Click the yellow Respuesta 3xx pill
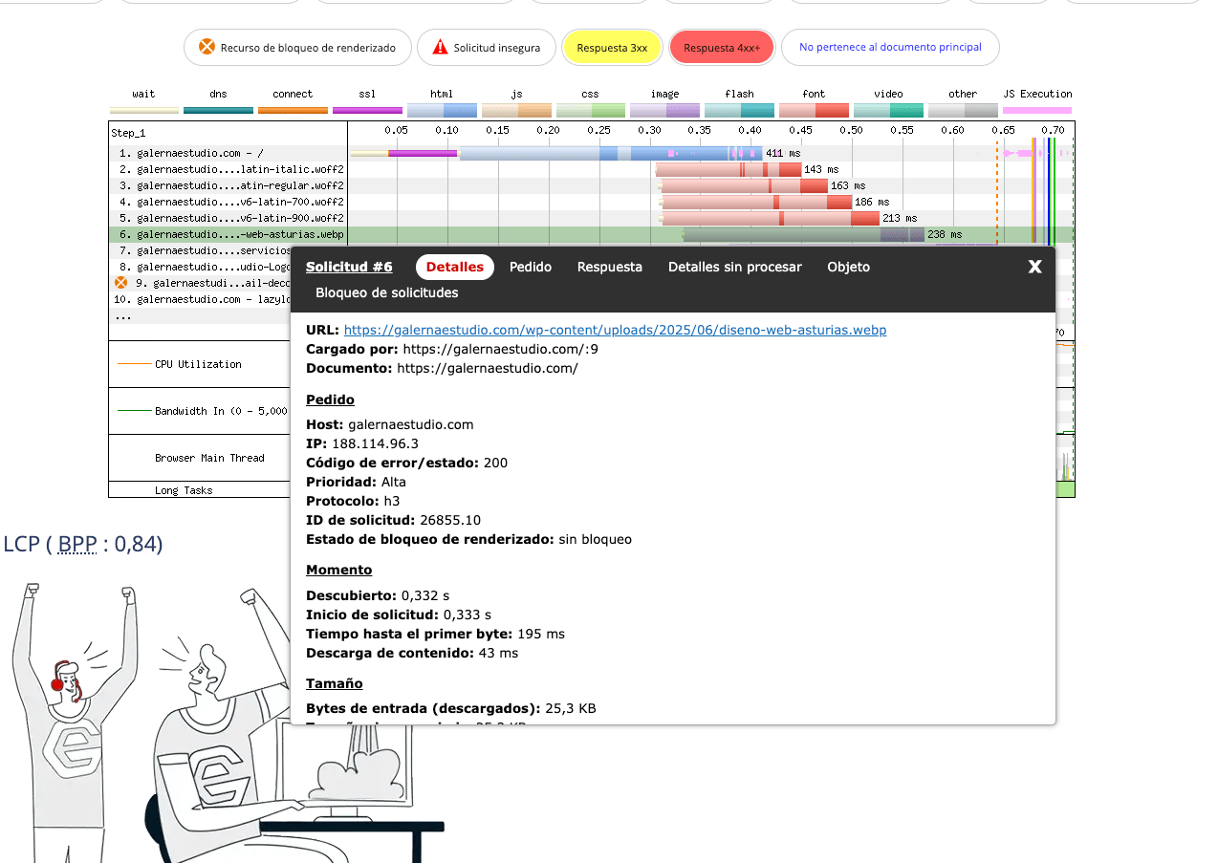Image resolution: width=1218 pixels, height=863 pixels. [x=612, y=47]
